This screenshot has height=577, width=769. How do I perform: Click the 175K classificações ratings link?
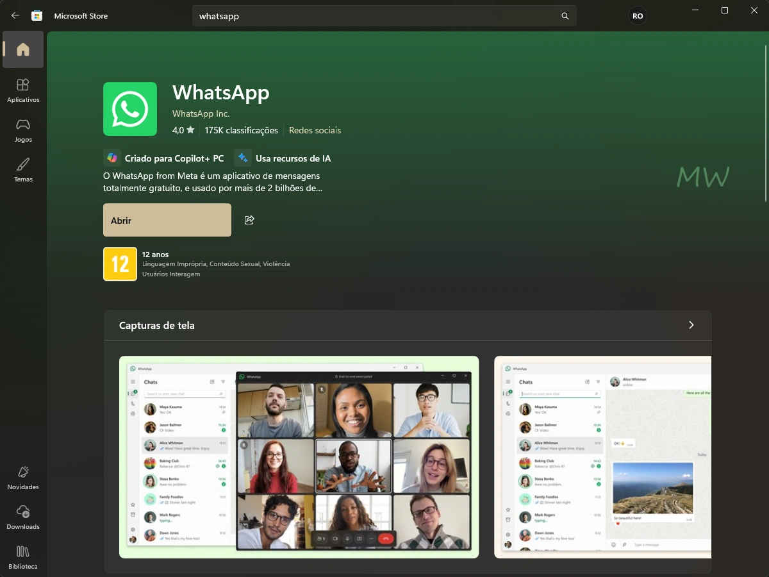pyautogui.click(x=242, y=130)
